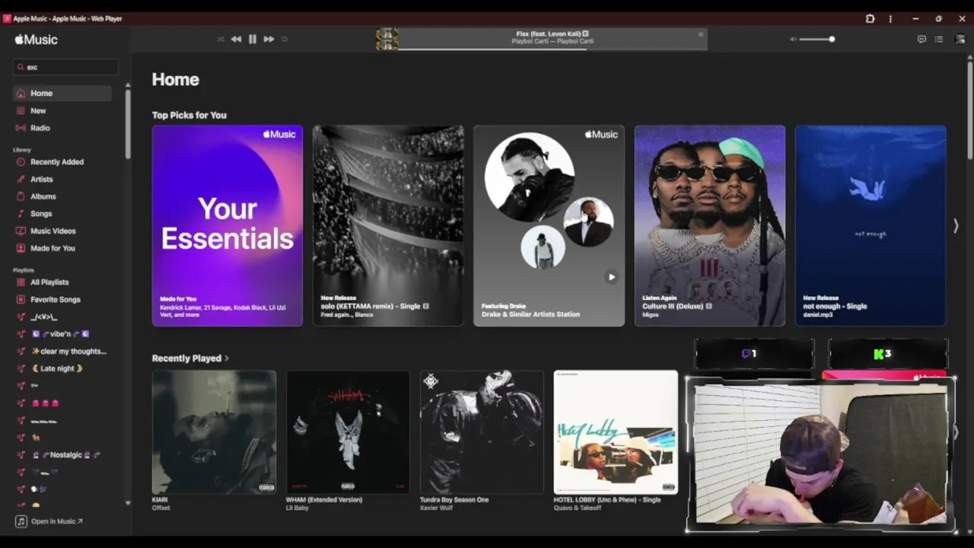Play the Drake & Similar Artists Station
This screenshot has height=548, width=974.
[611, 277]
